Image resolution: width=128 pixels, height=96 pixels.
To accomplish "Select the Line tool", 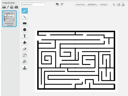I will (x=25, y=17).
